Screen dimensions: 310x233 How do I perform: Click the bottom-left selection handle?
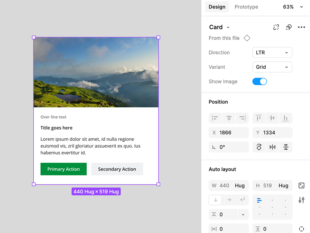(x=34, y=184)
